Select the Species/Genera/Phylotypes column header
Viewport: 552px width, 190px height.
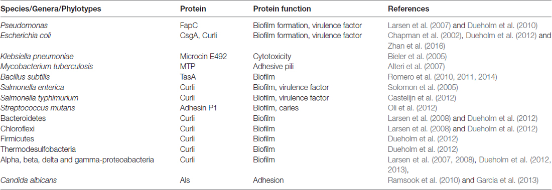(x=51, y=9)
